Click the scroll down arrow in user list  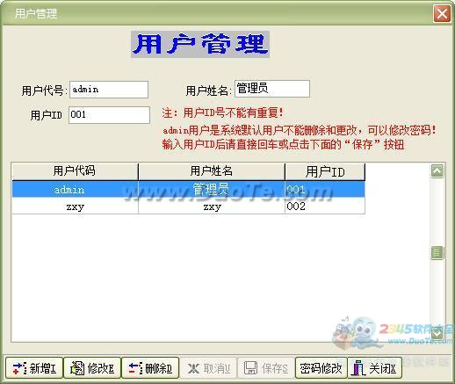[x=437, y=334]
